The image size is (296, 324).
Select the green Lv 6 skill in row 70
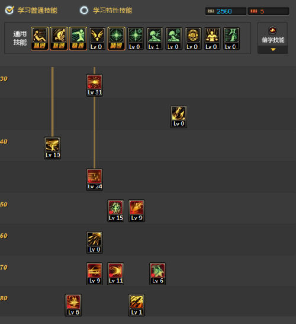157,274
